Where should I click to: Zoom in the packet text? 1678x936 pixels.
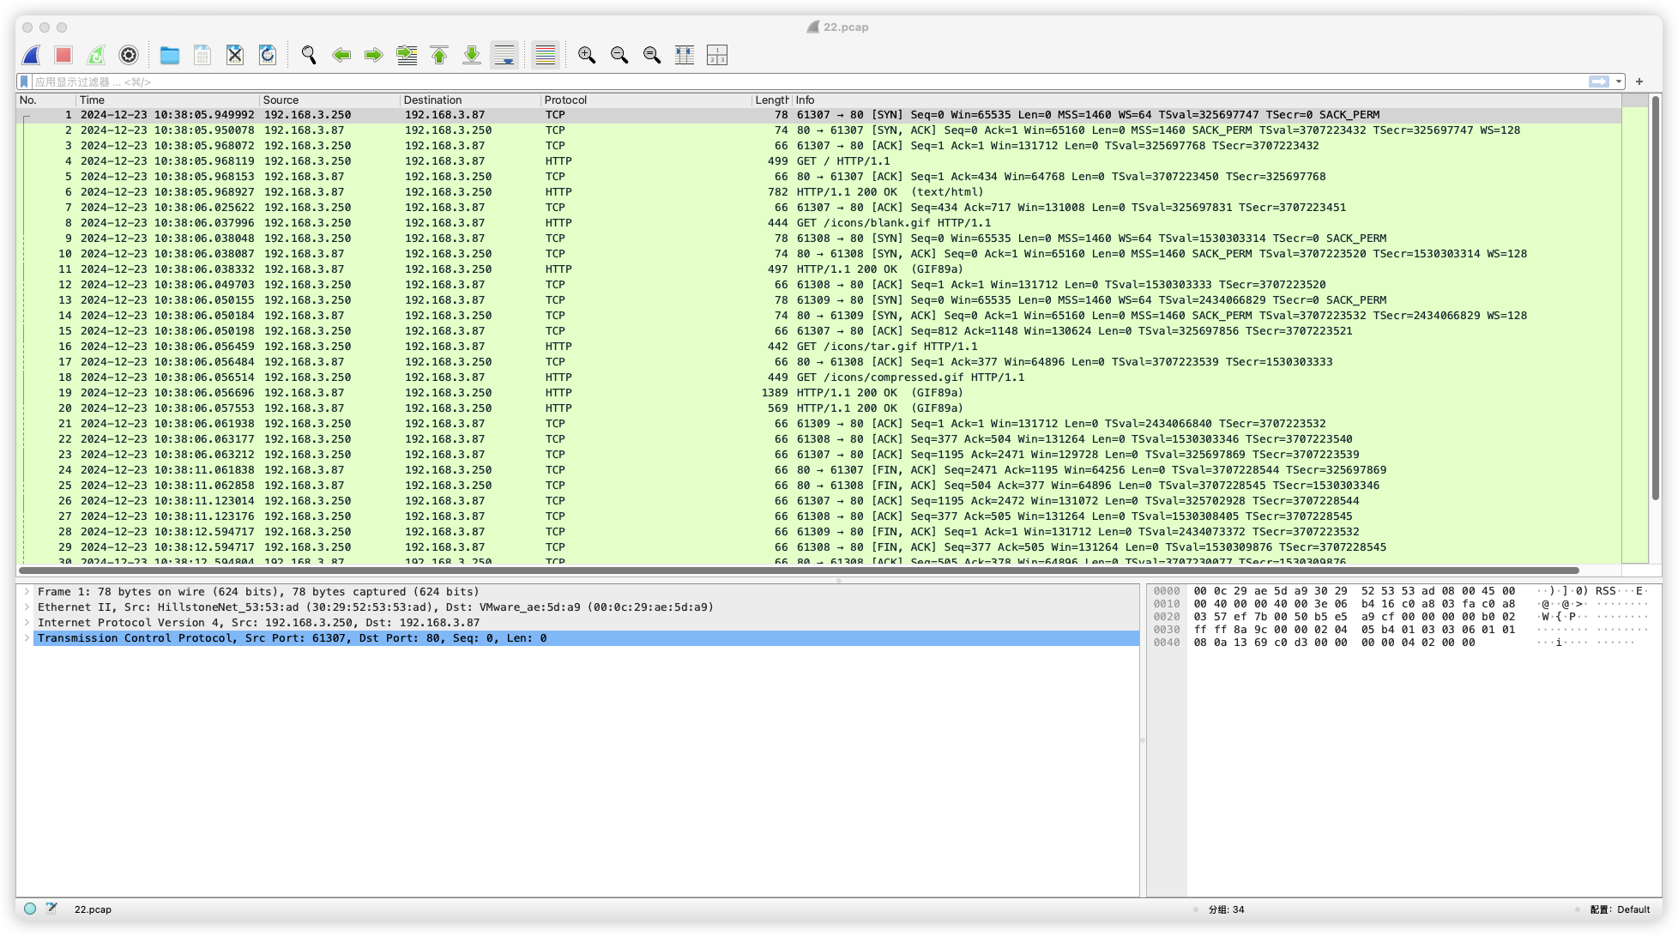click(587, 55)
